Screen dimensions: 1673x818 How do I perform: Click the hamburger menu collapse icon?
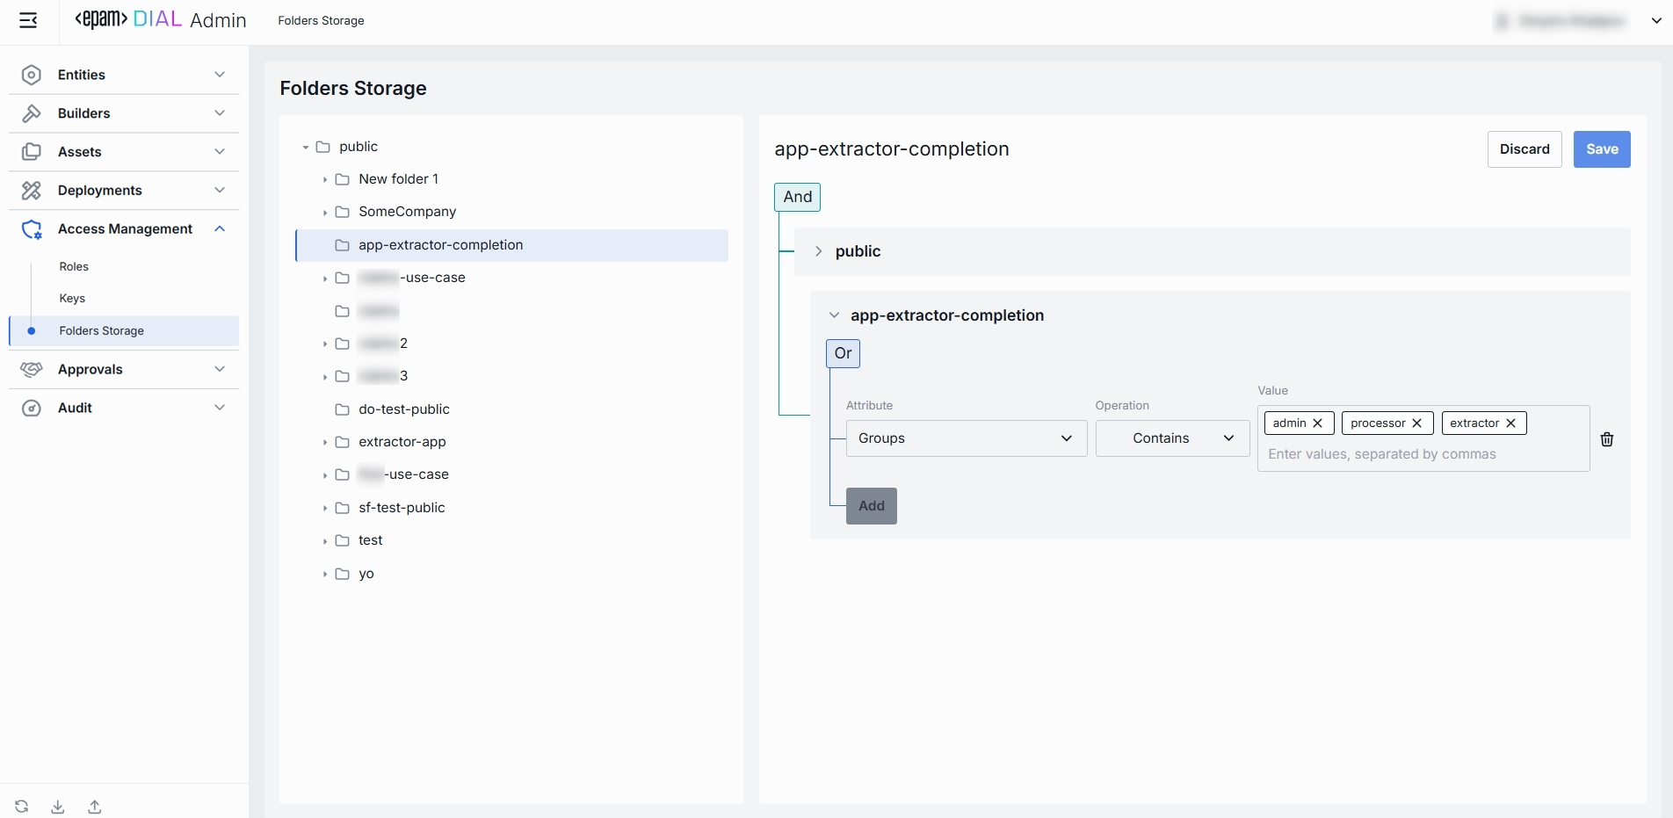28,20
